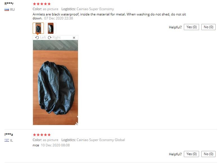Mark I***a's review helpful Yes (0)
Screen dimensions: 221x163
coord(191,154)
